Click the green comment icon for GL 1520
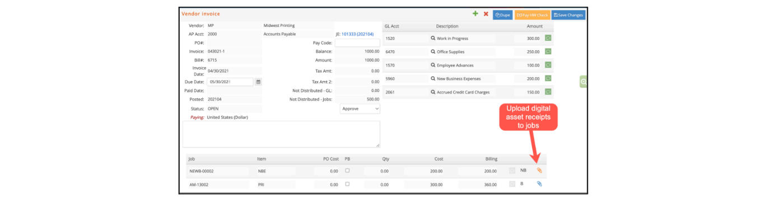Viewport: 766px width, 203px height. coord(549,38)
